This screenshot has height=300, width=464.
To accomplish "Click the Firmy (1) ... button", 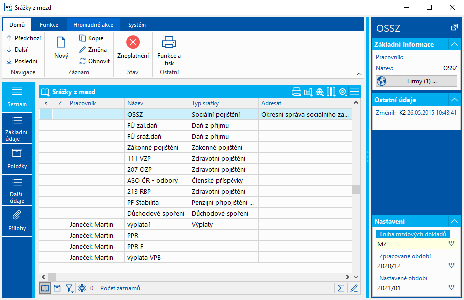I will tap(416, 81).
